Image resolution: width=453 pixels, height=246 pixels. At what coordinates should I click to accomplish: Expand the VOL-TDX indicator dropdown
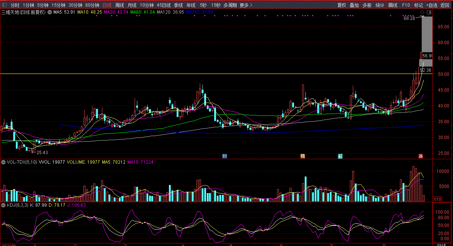[x=3, y=162]
